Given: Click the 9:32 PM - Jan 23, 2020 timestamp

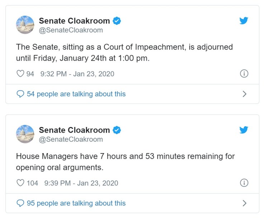Looking at the screenshot, I should 77,74.
